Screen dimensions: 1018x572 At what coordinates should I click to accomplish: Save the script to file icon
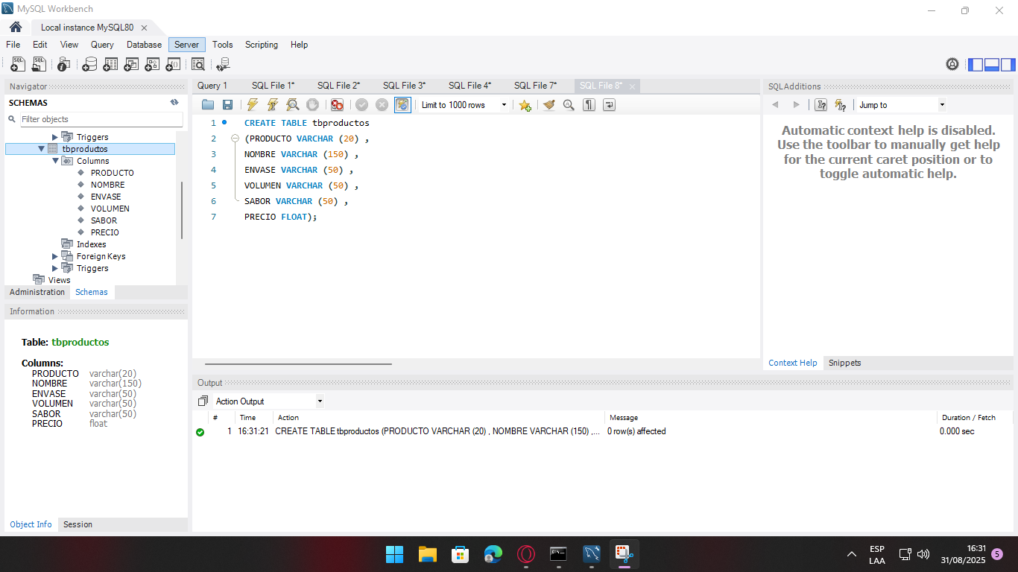click(227, 105)
